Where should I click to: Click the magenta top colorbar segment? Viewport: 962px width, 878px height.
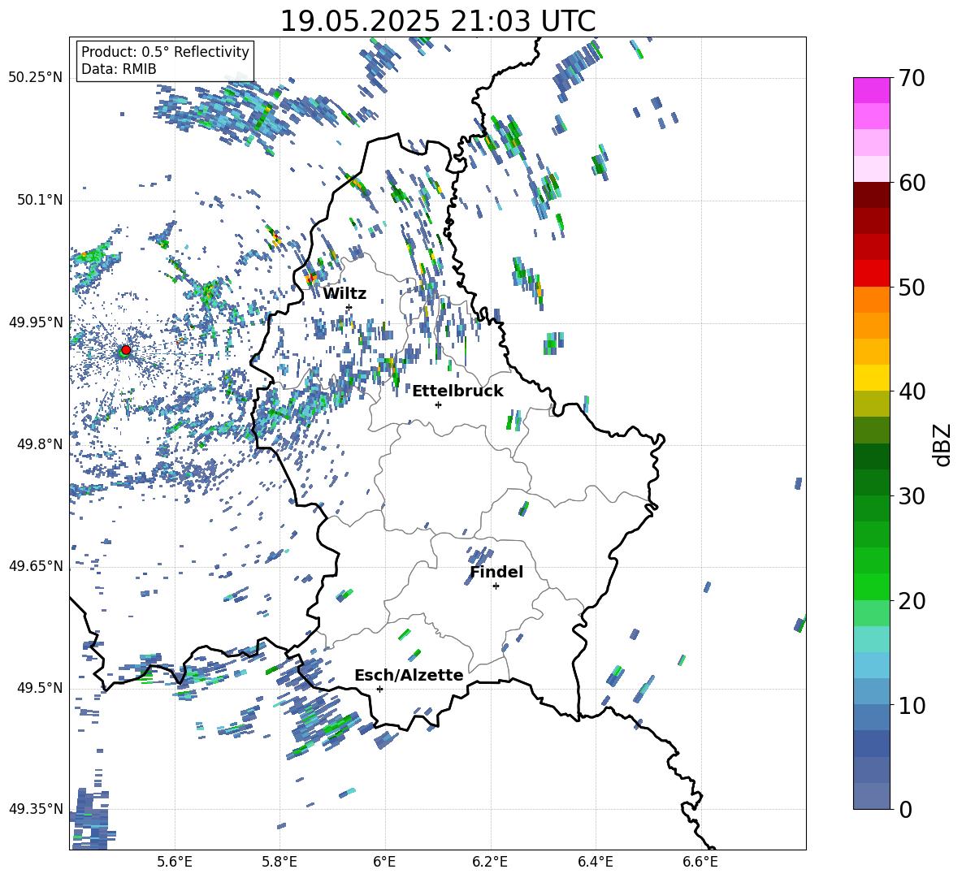click(x=871, y=90)
